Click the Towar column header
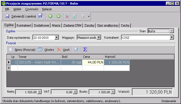The width and height of the screenshot is (181, 104). (39, 57)
